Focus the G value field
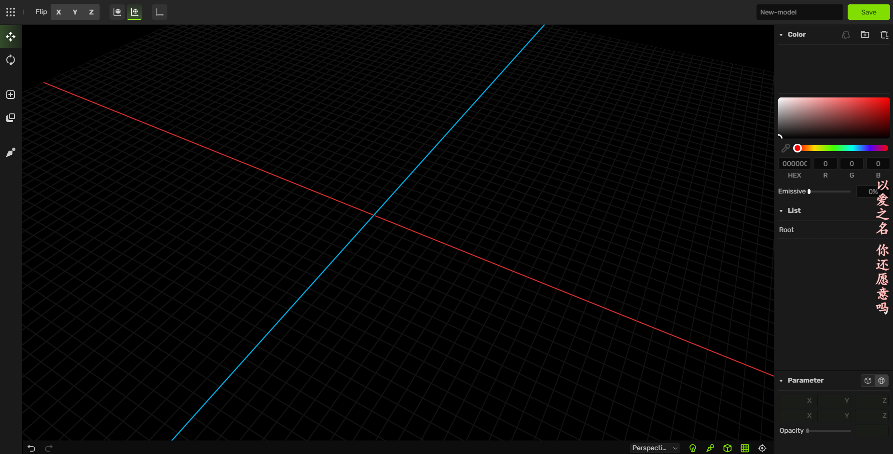This screenshot has width=893, height=454. (x=852, y=164)
